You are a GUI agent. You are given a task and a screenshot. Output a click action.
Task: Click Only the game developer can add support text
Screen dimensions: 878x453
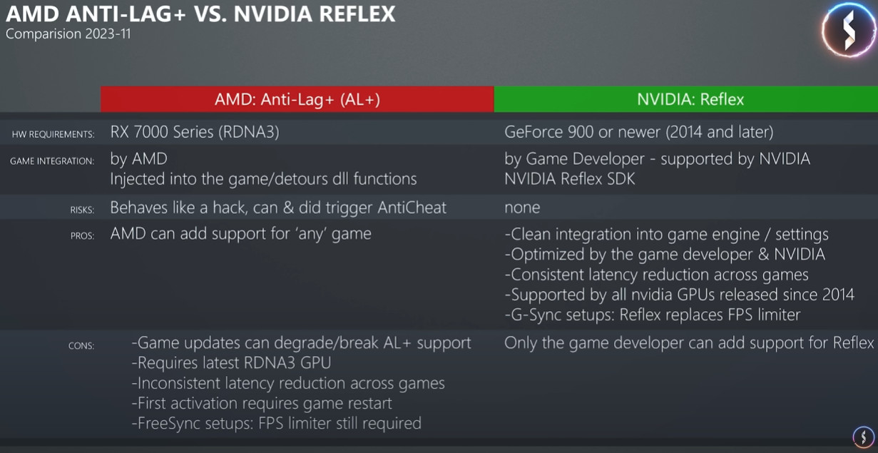(688, 342)
